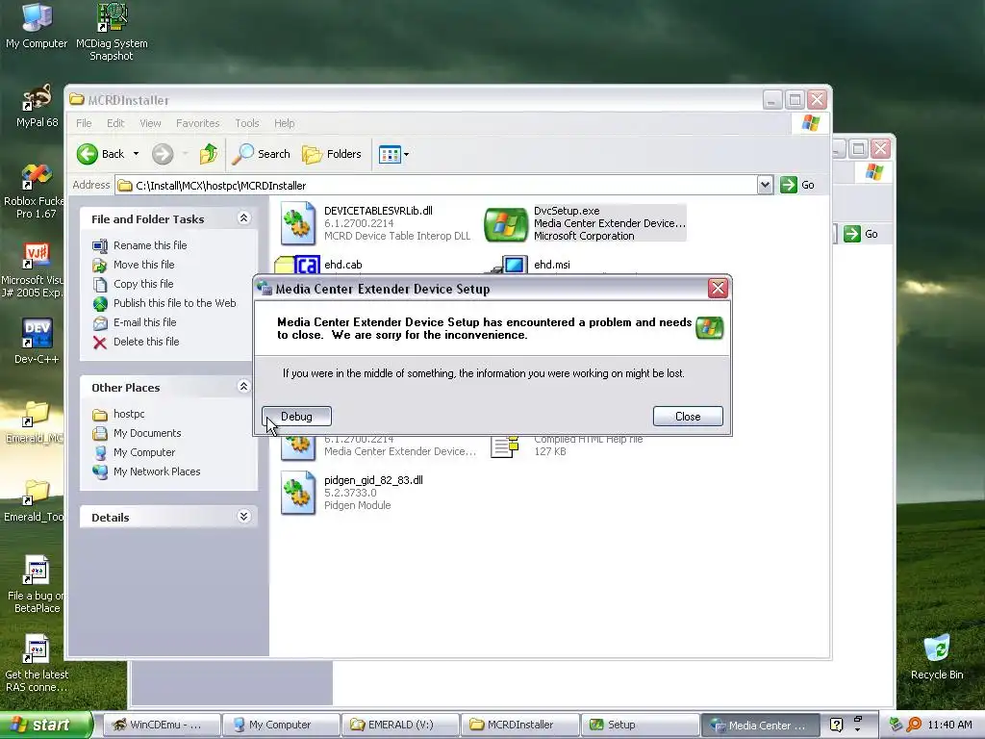Image resolution: width=985 pixels, height=739 pixels.
Task: Switch to EMERALD (V:) taskbar button
Action: (x=400, y=725)
